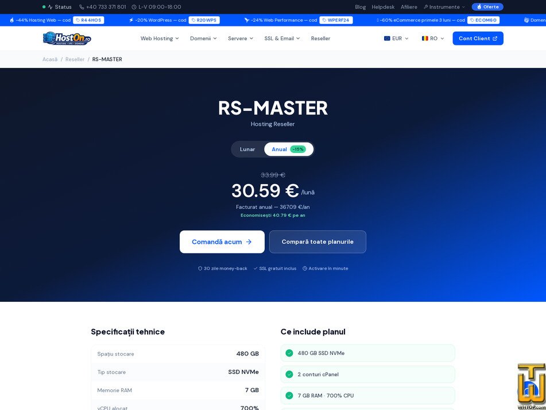
Task: Click Compară toate planurile button
Action: pos(317,242)
